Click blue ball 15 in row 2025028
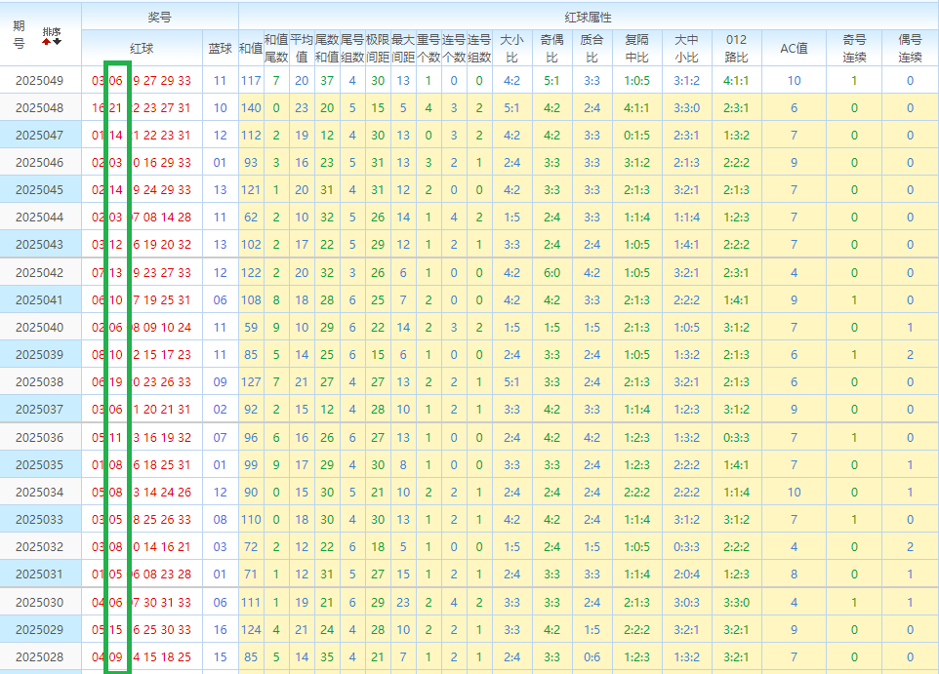 click(x=220, y=657)
